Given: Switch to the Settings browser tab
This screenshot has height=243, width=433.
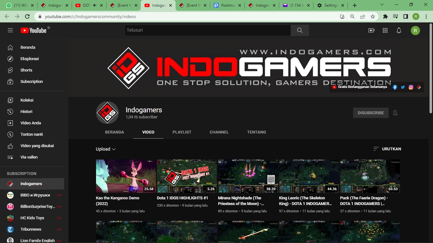Looking at the screenshot, I should coord(331,5).
